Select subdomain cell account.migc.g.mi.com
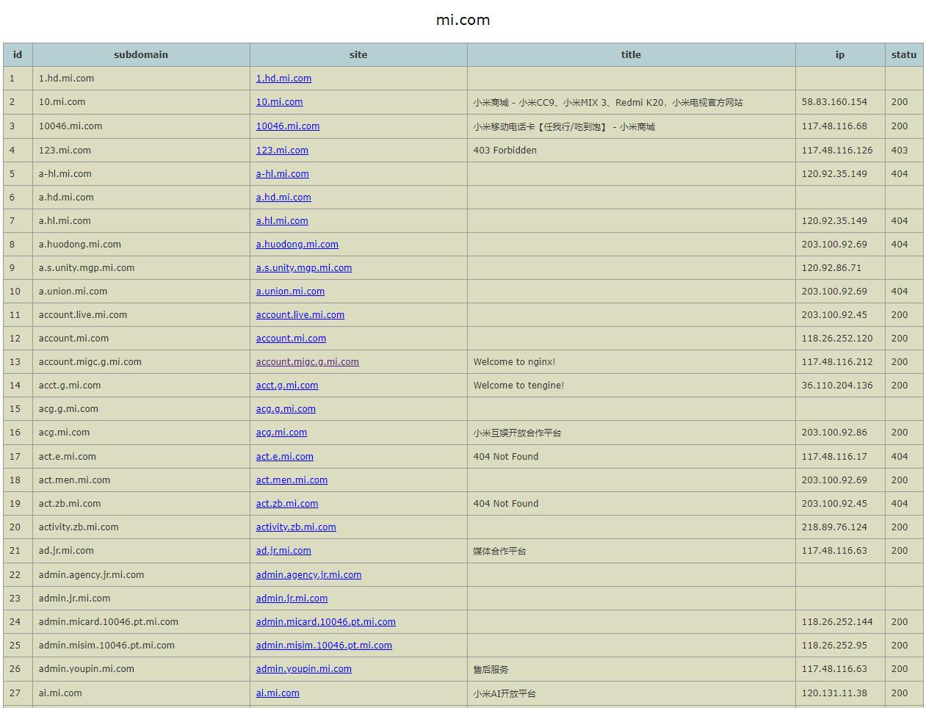926x708 pixels. pyautogui.click(x=141, y=361)
